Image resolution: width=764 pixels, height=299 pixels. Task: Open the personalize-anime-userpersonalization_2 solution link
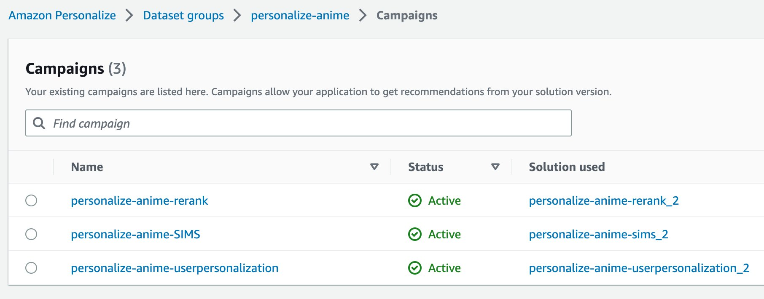[x=639, y=268]
